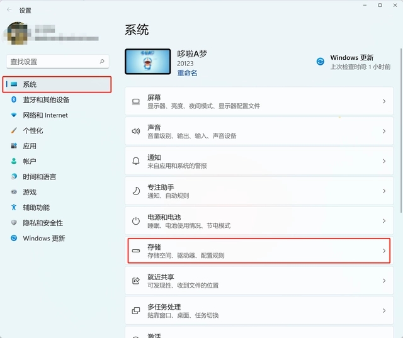Expand 屏幕 settings via its chevron
This screenshot has width=403, height=338.
[x=384, y=101]
